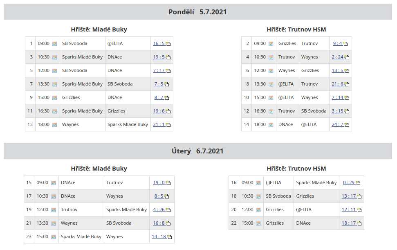Click the calendar icon for match 10 at 15:00
397x250 pixels.
[271, 98]
